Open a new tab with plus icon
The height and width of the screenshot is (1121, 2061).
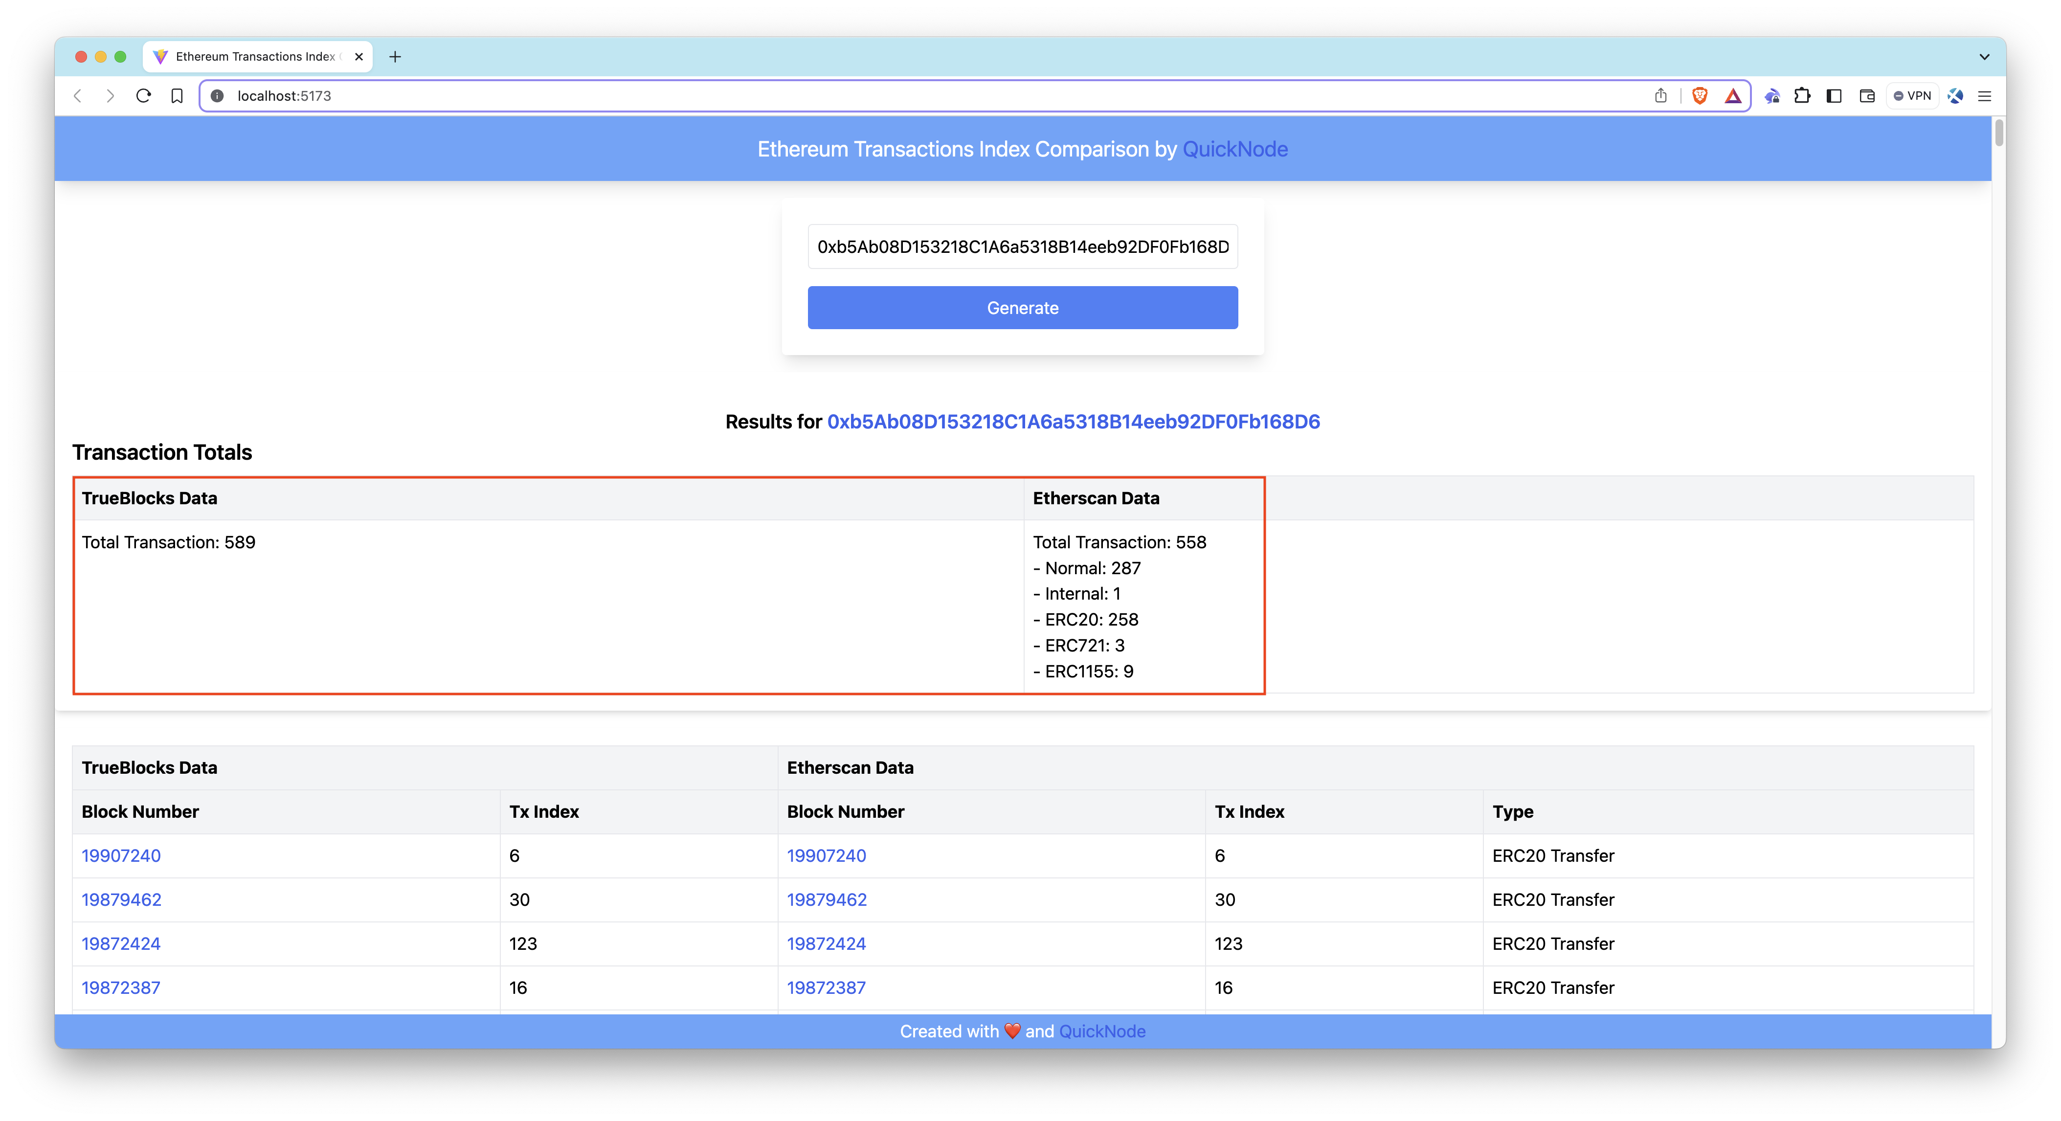(x=394, y=57)
